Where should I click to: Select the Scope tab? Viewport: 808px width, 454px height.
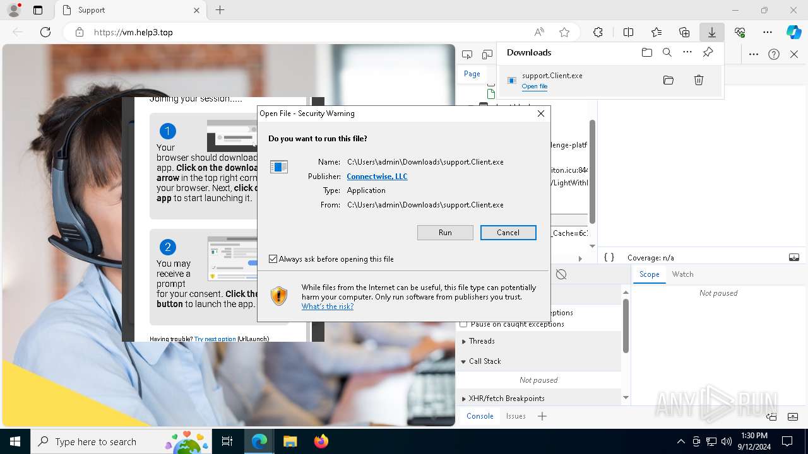tap(649, 274)
